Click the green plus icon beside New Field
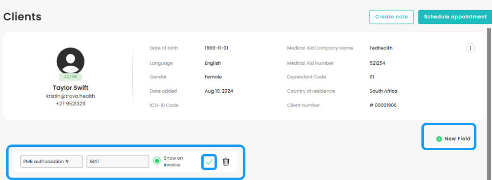The image size is (492, 180). [x=439, y=139]
